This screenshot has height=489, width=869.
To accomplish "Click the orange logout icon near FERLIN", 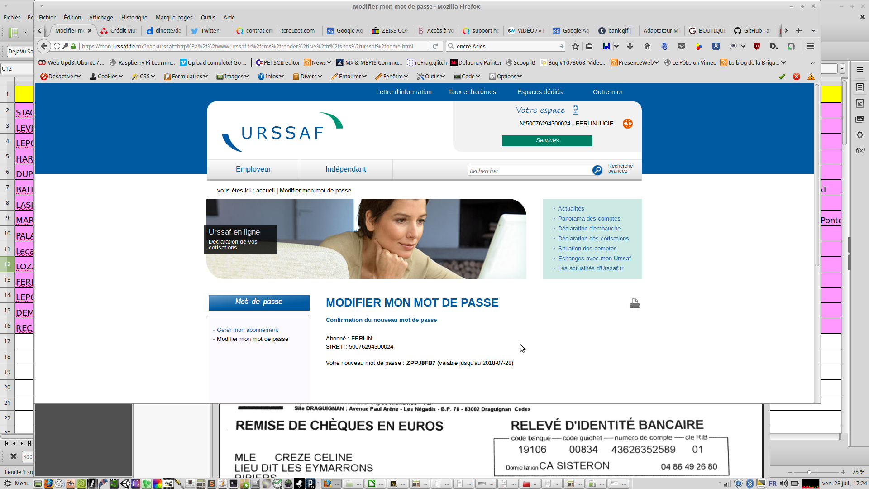I will [628, 124].
